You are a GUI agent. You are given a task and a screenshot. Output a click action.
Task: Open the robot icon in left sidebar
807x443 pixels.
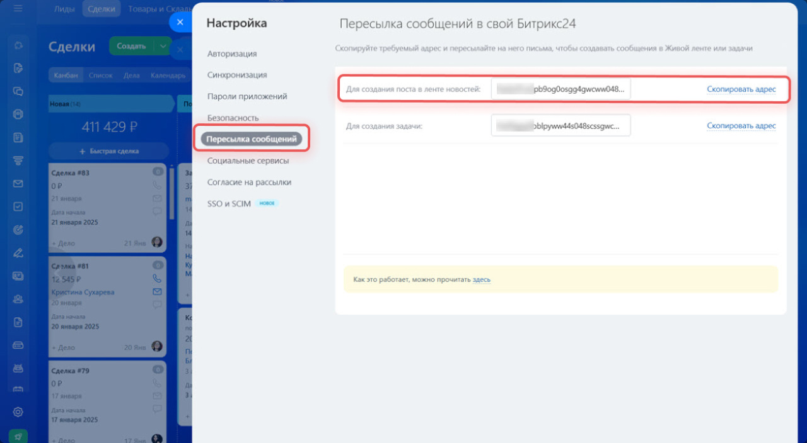(x=18, y=367)
